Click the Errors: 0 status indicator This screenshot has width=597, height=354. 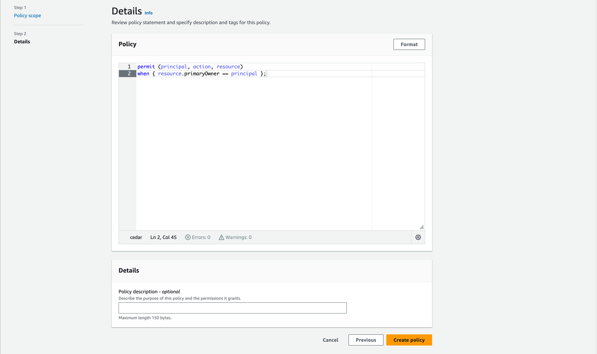[x=197, y=237]
